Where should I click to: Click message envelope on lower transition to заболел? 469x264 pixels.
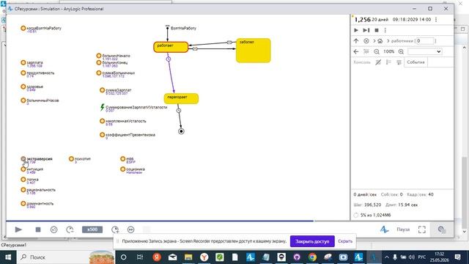(x=195, y=48)
